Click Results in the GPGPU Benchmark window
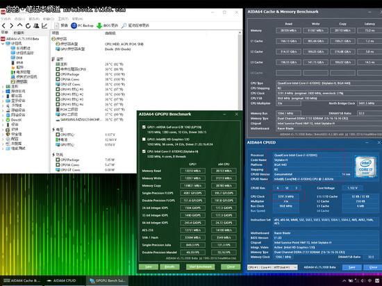 click(169, 267)
